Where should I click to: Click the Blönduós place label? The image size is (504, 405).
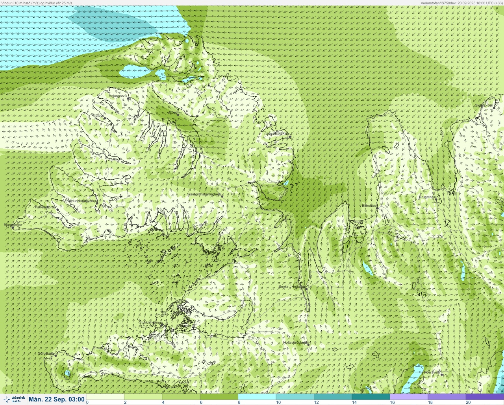[370, 206]
